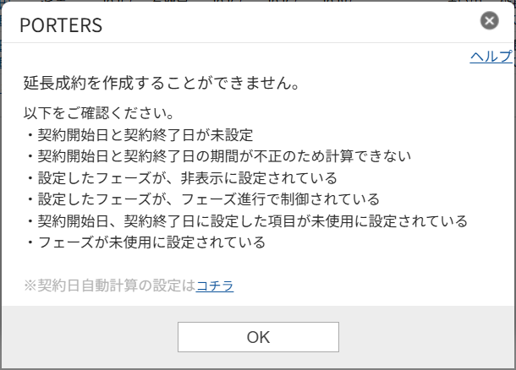Viewport: 516px width, 370px height.
Task: Follow the コチラ settings link
Action: tap(215, 286)
